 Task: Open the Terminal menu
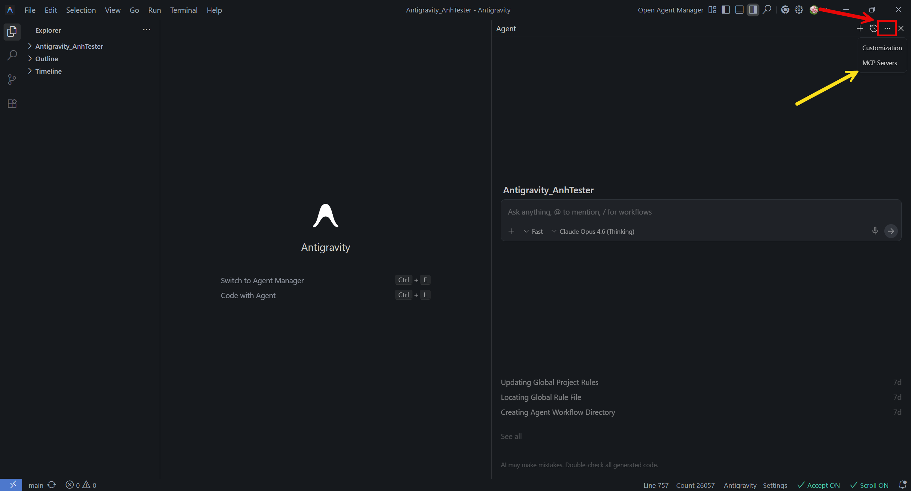click(184, 10)
